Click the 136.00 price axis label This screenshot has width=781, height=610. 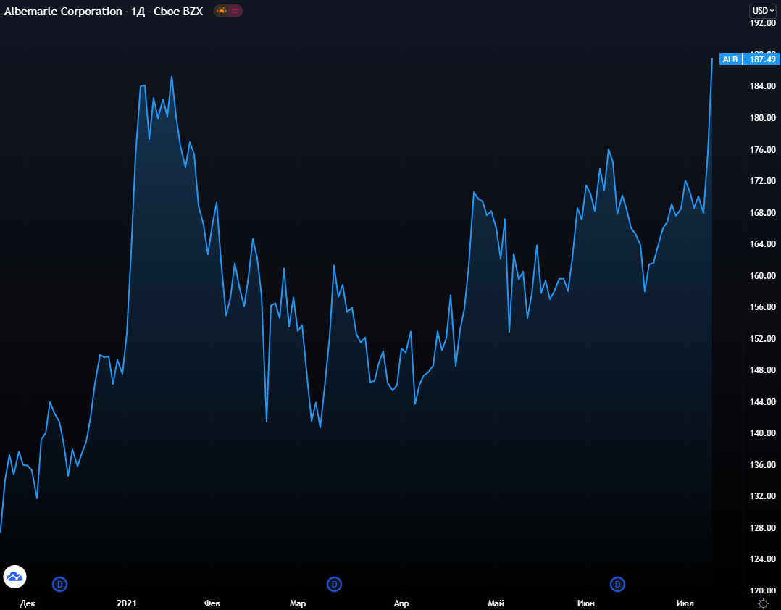coord(763,465)
